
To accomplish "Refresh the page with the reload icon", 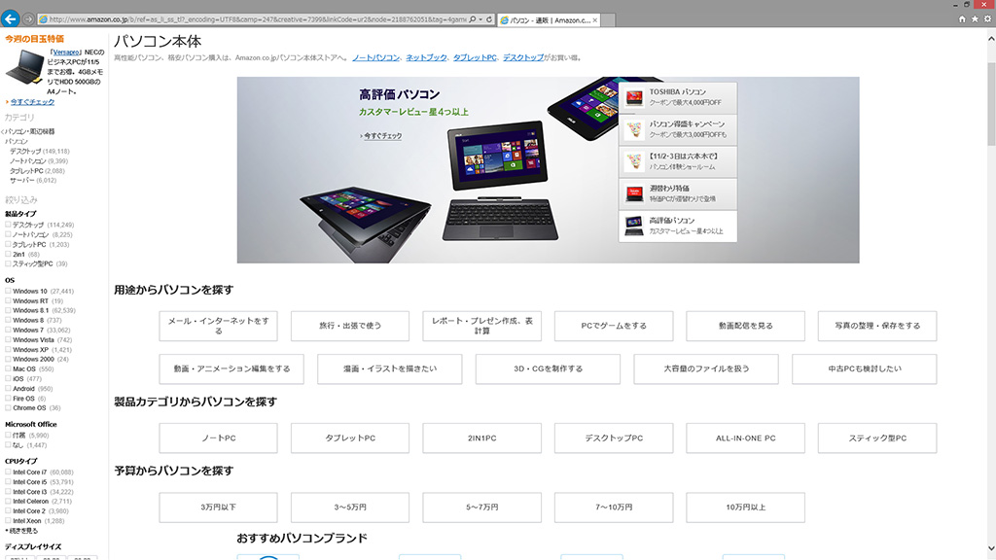I will (x=489, y=19).
